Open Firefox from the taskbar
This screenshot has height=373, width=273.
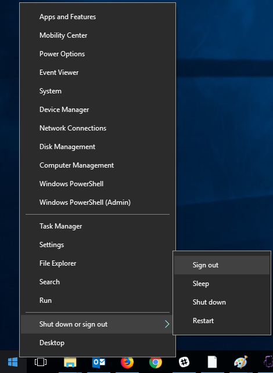coord(127,363)
